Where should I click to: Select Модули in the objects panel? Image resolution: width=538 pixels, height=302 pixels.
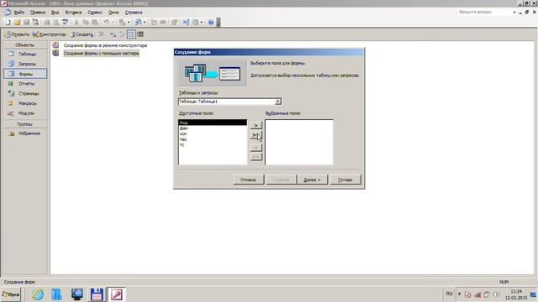pyautogui.click(x=25, y=113)
